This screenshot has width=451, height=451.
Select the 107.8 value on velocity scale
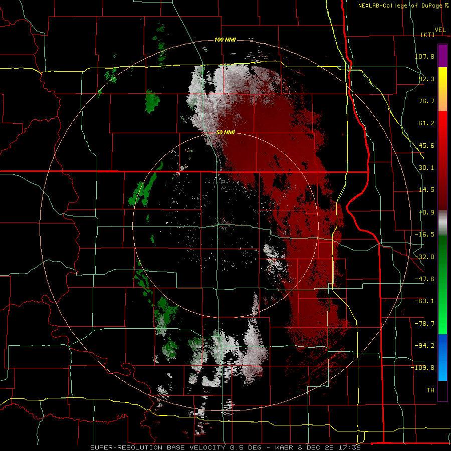point(425,56)
